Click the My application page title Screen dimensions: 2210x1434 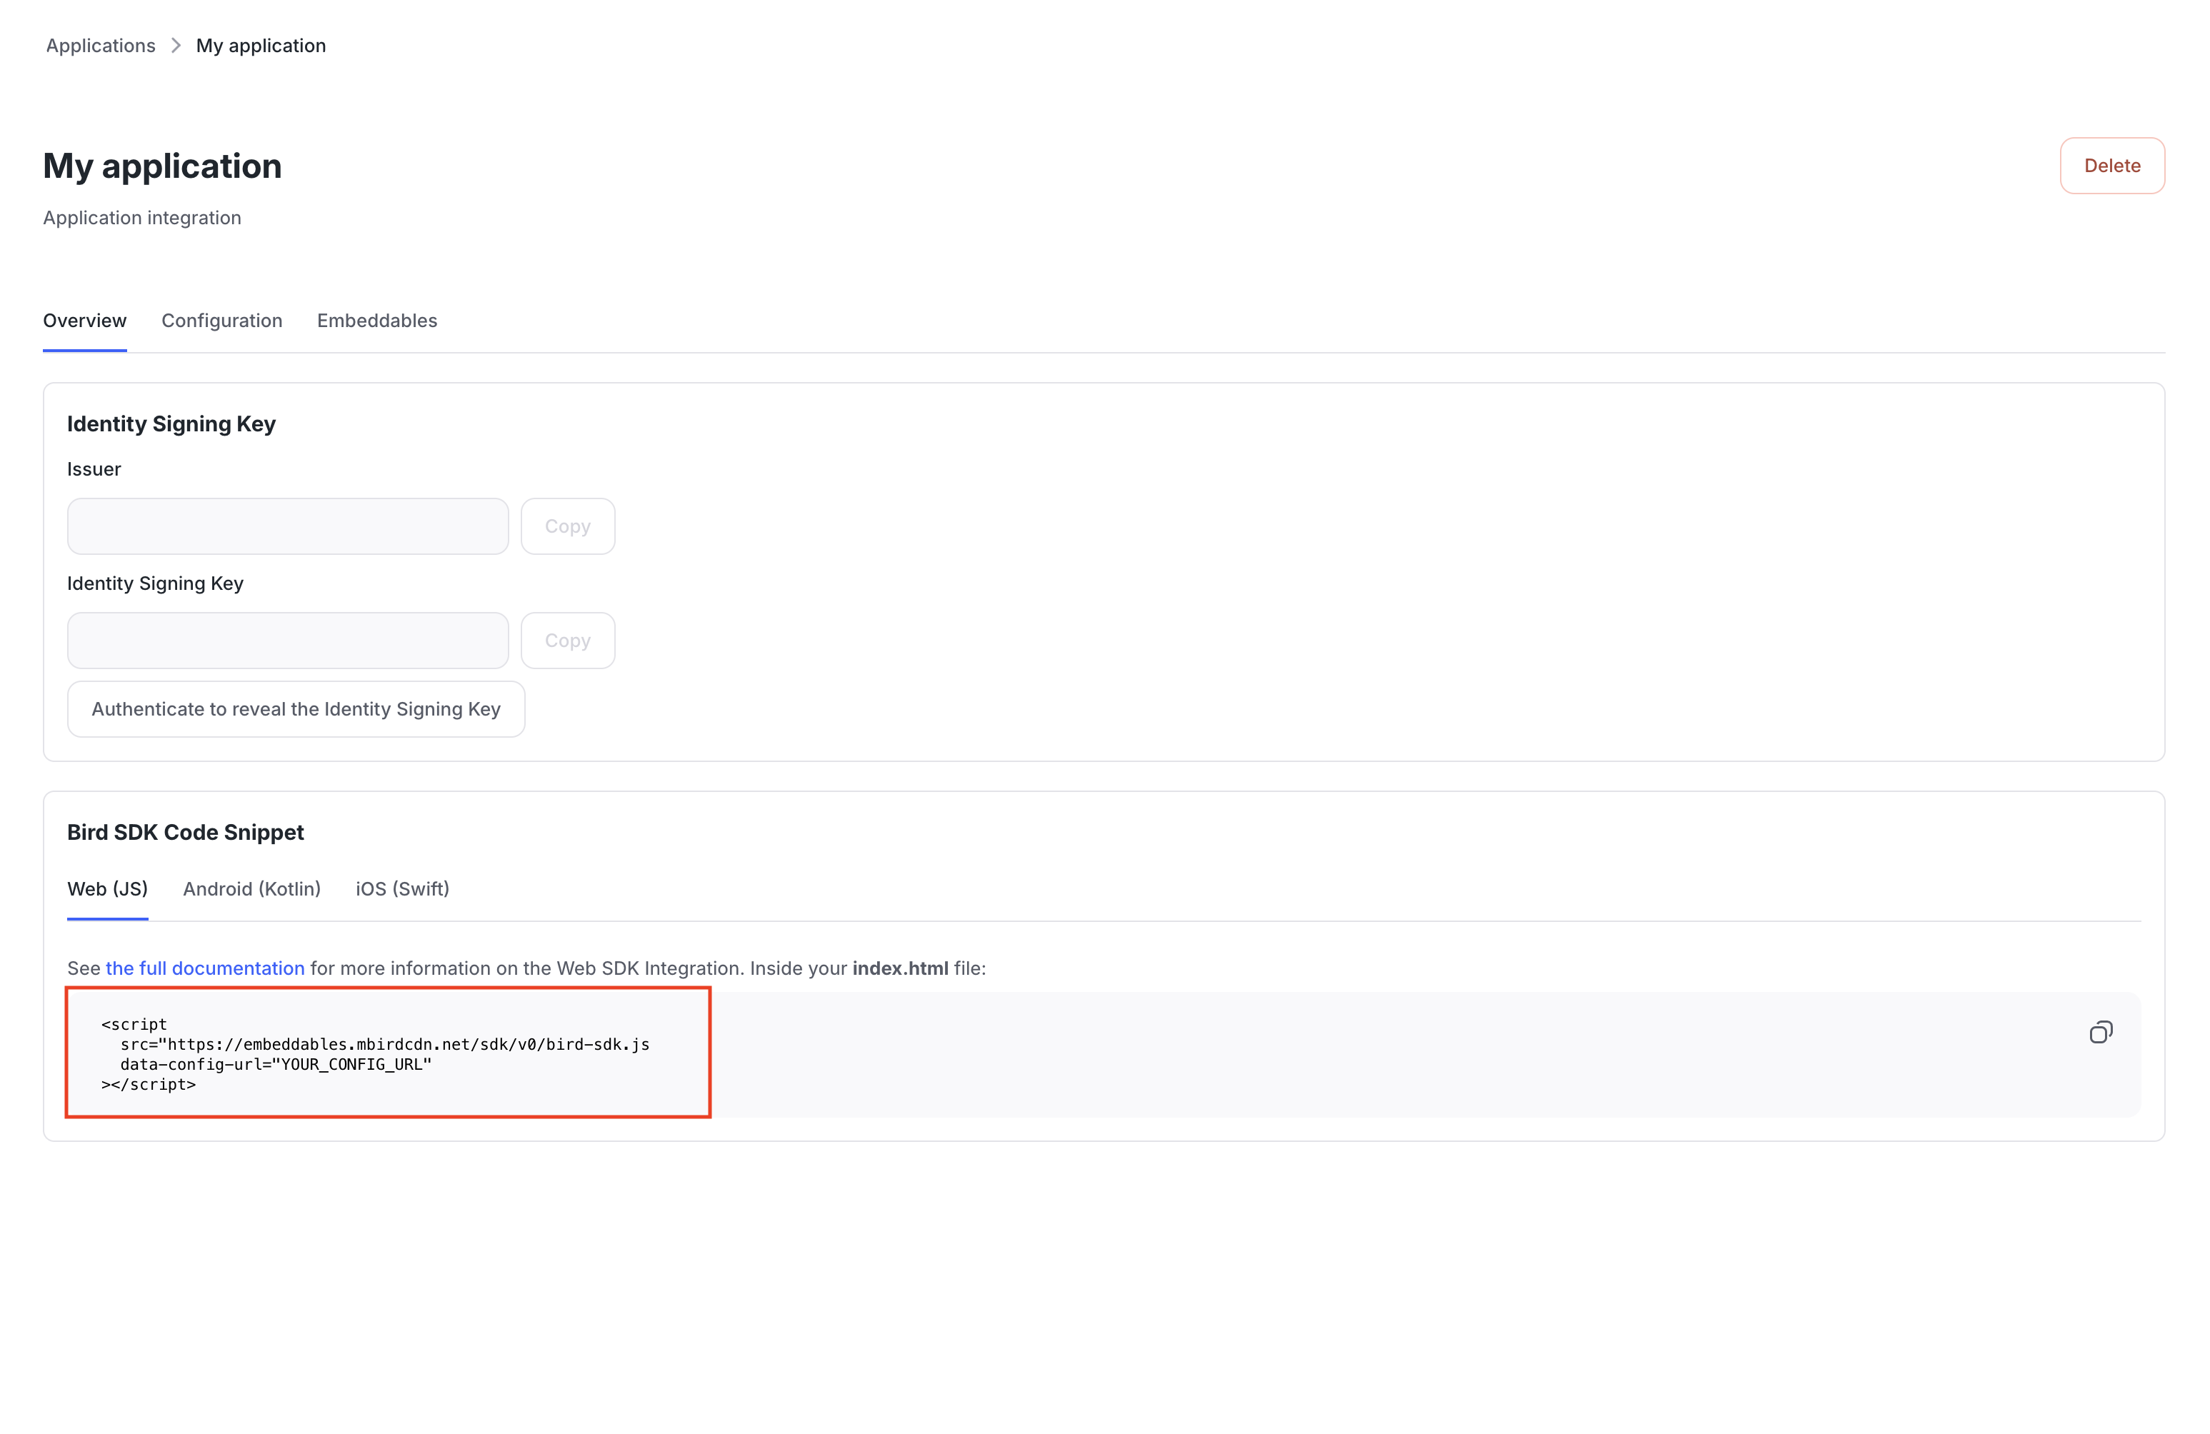(x=163, y=166)
